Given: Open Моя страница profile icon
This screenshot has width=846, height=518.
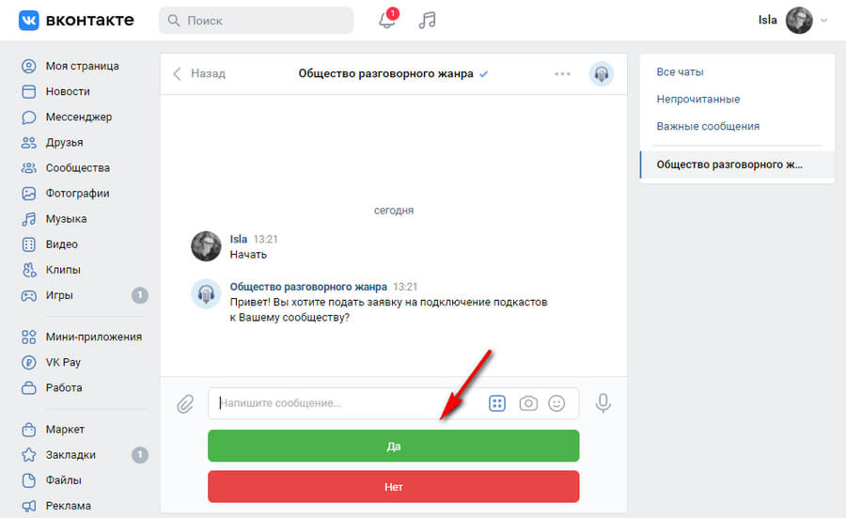Looking at the screenshot, I should 28,66.
